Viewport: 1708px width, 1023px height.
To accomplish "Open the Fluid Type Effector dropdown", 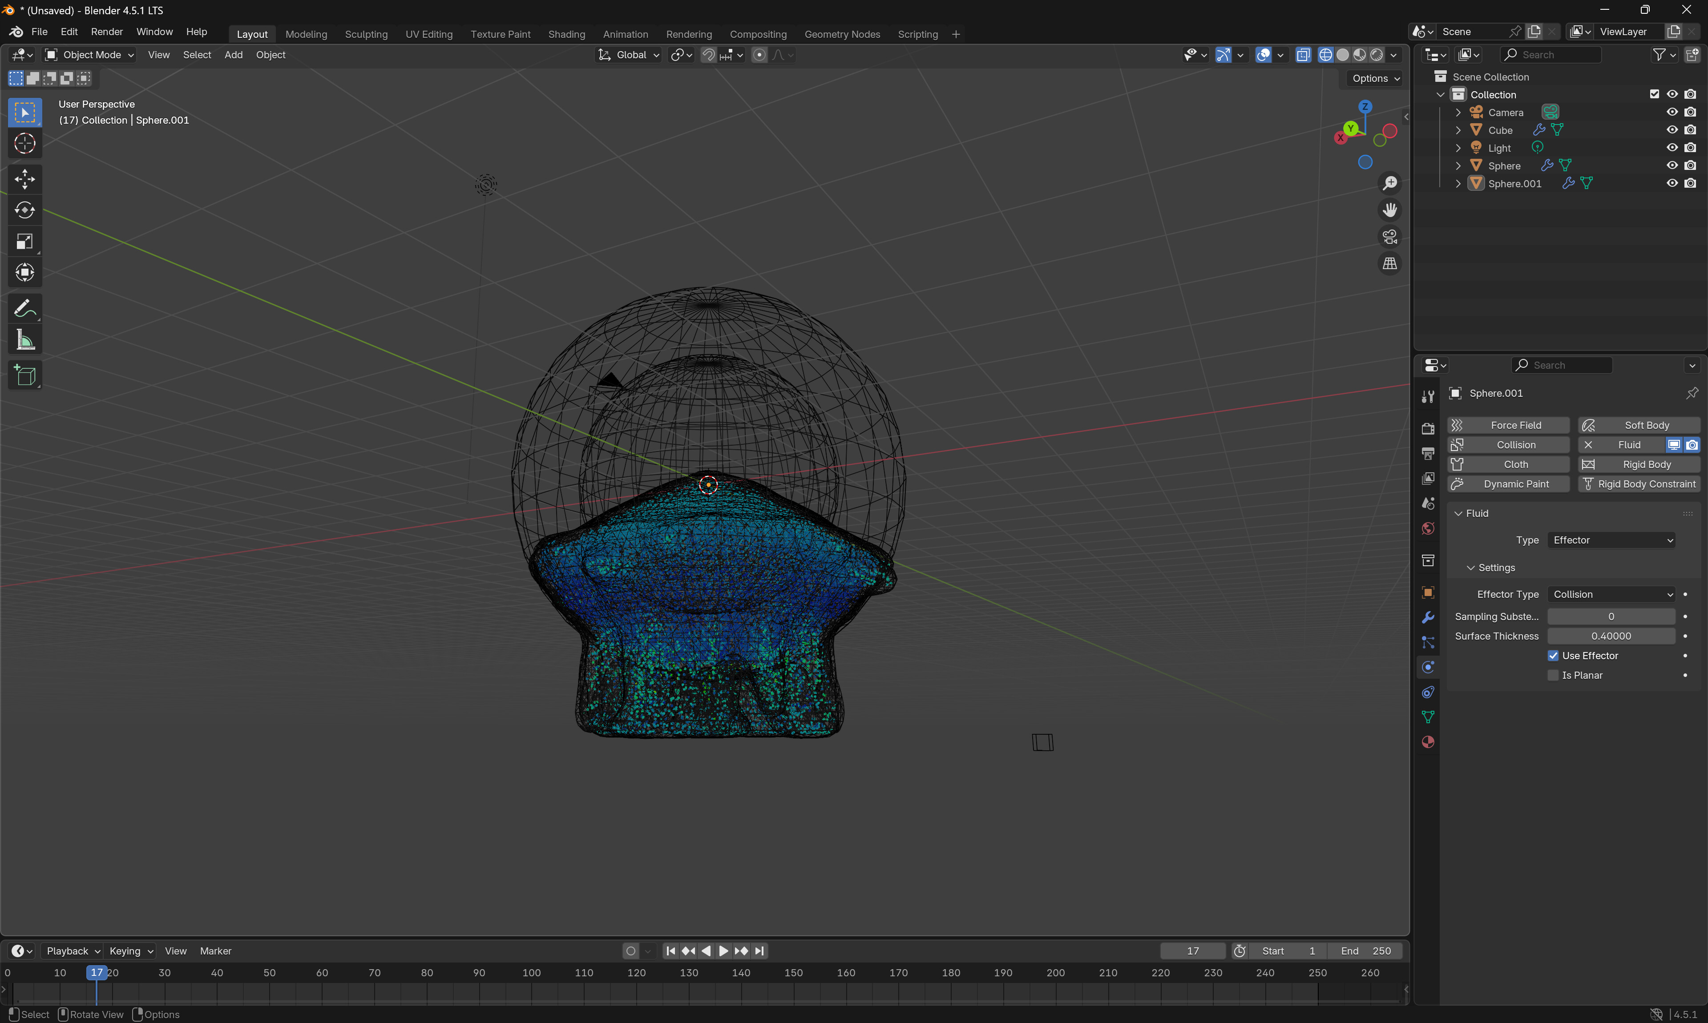I will (x=1611, y=540).
